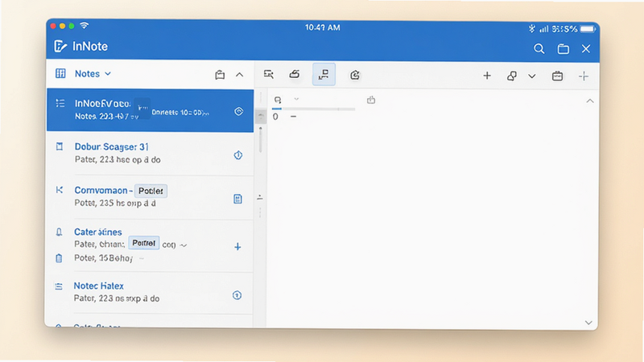This screenshot has width=644, height=362.
Task: Expand the chevron next to link tool
Action: [x=532, y=76]
